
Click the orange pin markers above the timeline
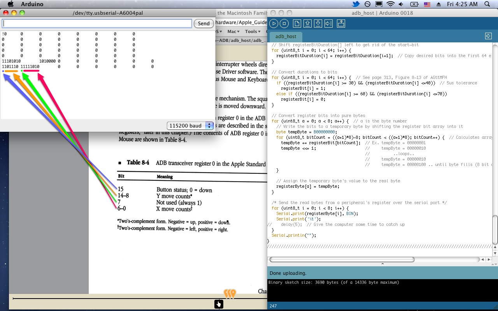230,294
